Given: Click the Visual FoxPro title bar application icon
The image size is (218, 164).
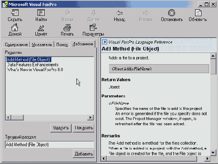Looking at the screenshot, I should [5, 4].
